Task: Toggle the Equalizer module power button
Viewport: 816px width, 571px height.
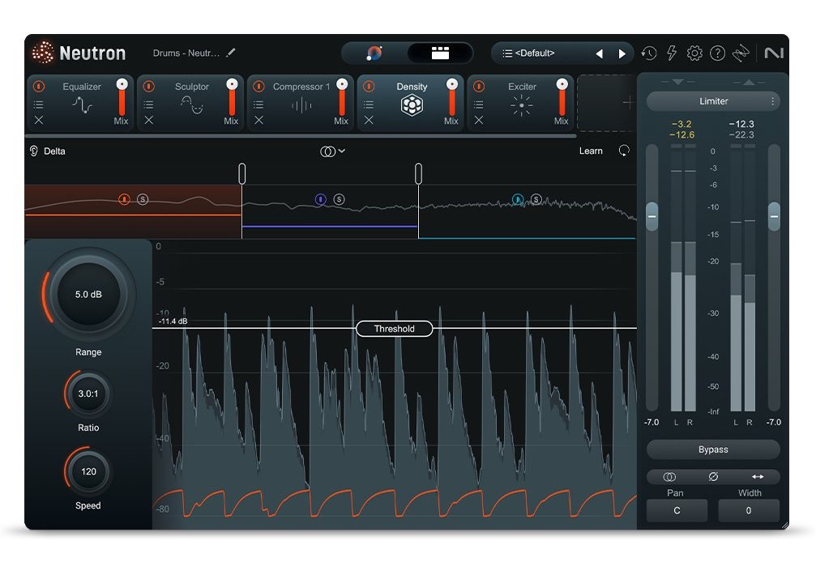Action: click(x=39, y=87)
